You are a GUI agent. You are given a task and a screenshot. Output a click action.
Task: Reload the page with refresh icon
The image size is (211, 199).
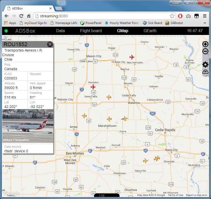pyautogui.click(x=21, y=16)
